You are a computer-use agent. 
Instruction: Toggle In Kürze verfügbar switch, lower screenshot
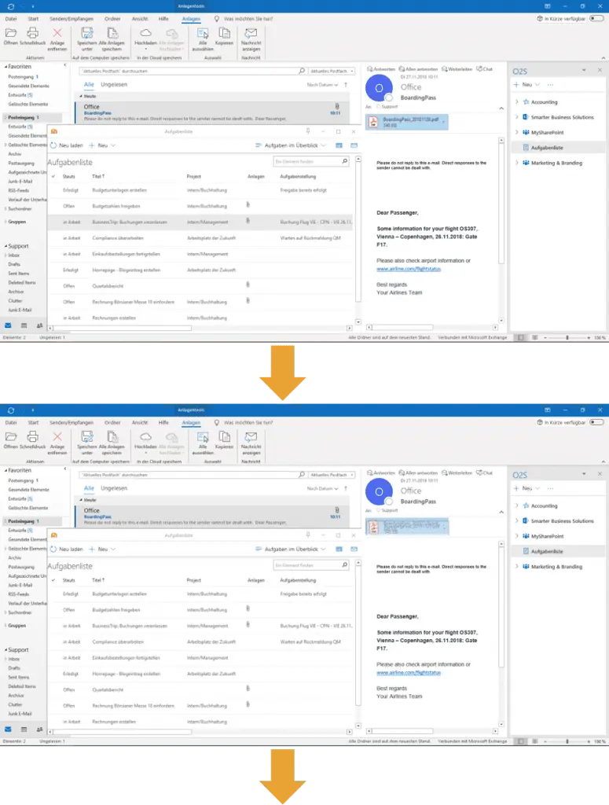tap(596, 422)
